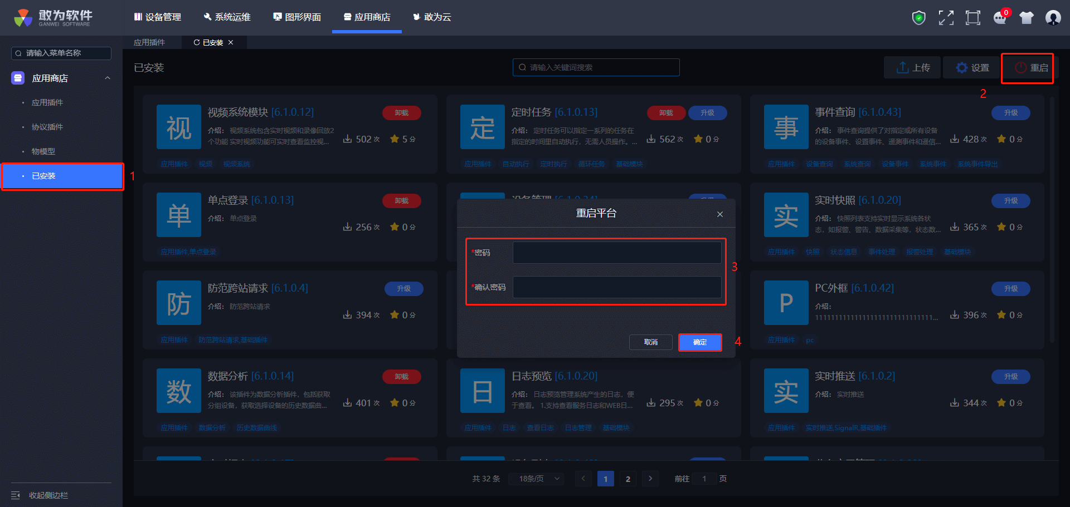The width and height of the screenshot is (1070, 507).
Task: Open the 设备管理 top menu
Action: 158,17
